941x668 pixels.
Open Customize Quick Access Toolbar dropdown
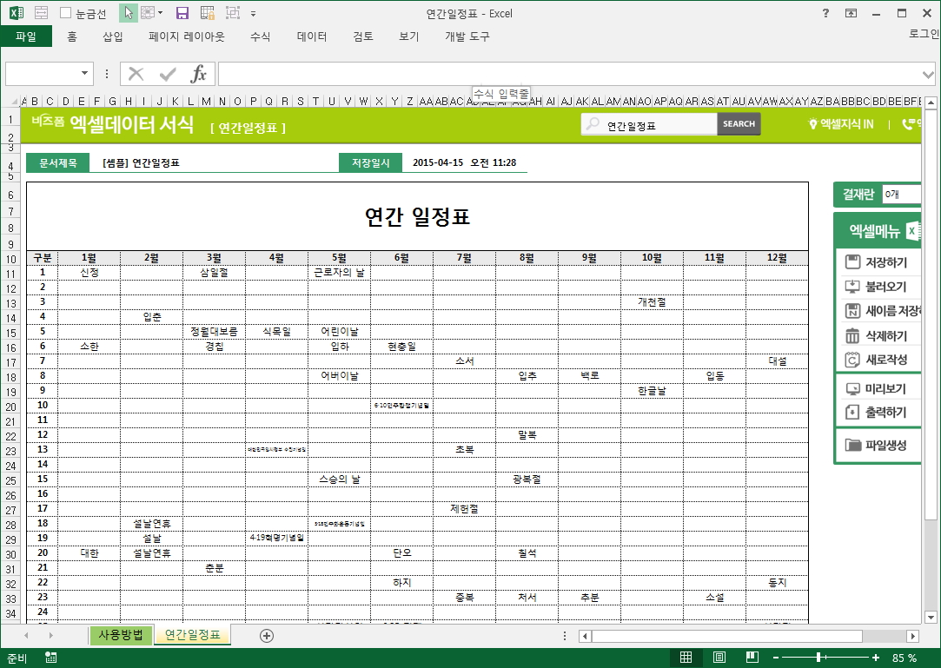tap(253, 13)
